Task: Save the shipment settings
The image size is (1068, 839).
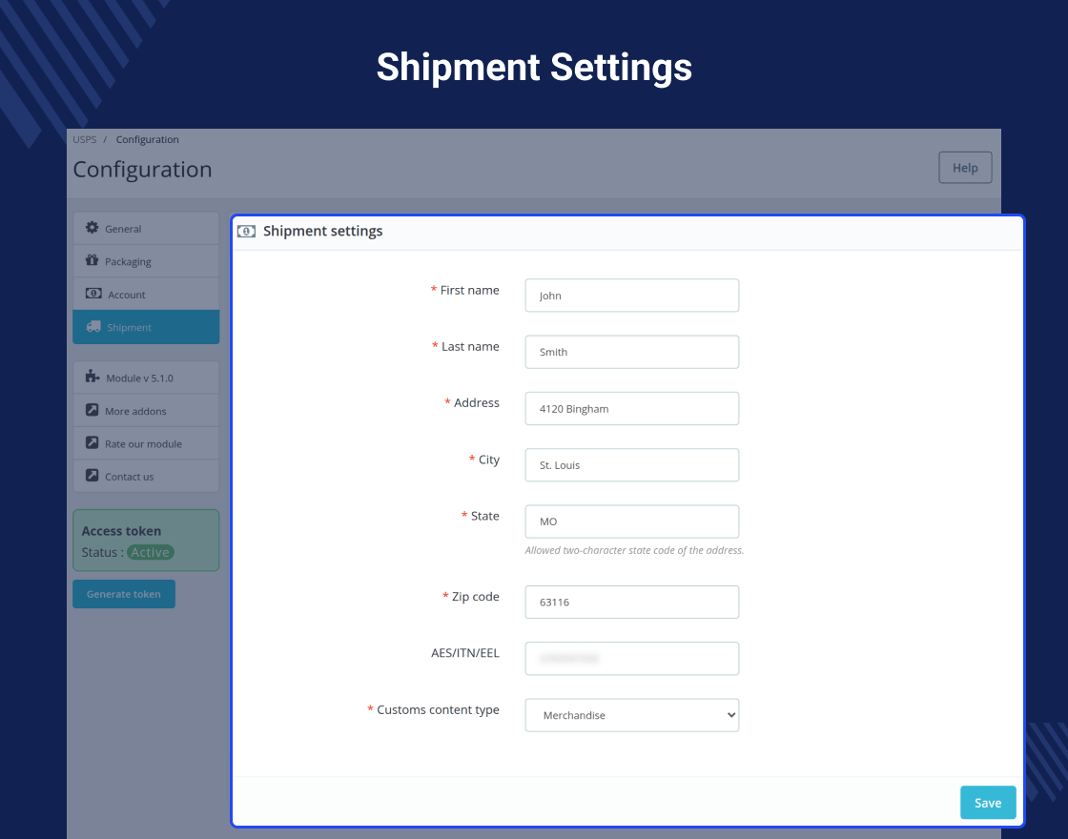Action: tap(988, 802)
